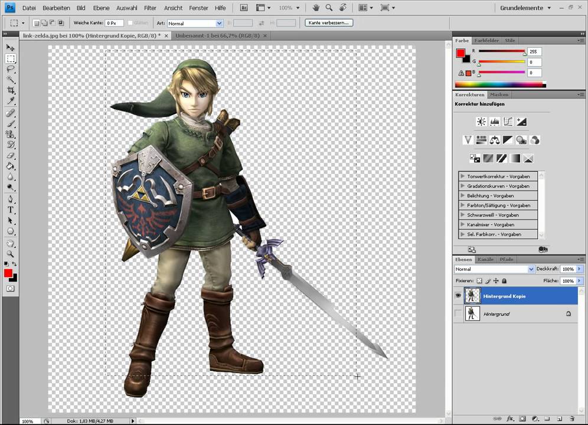The image size is (588, 425).
Task: Expand Farbton/Sättigung - Vorgaben
Action: tap(463, 205)
